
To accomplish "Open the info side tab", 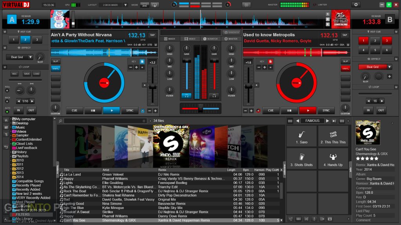I will pyautogui.click(x=350, y=170).
